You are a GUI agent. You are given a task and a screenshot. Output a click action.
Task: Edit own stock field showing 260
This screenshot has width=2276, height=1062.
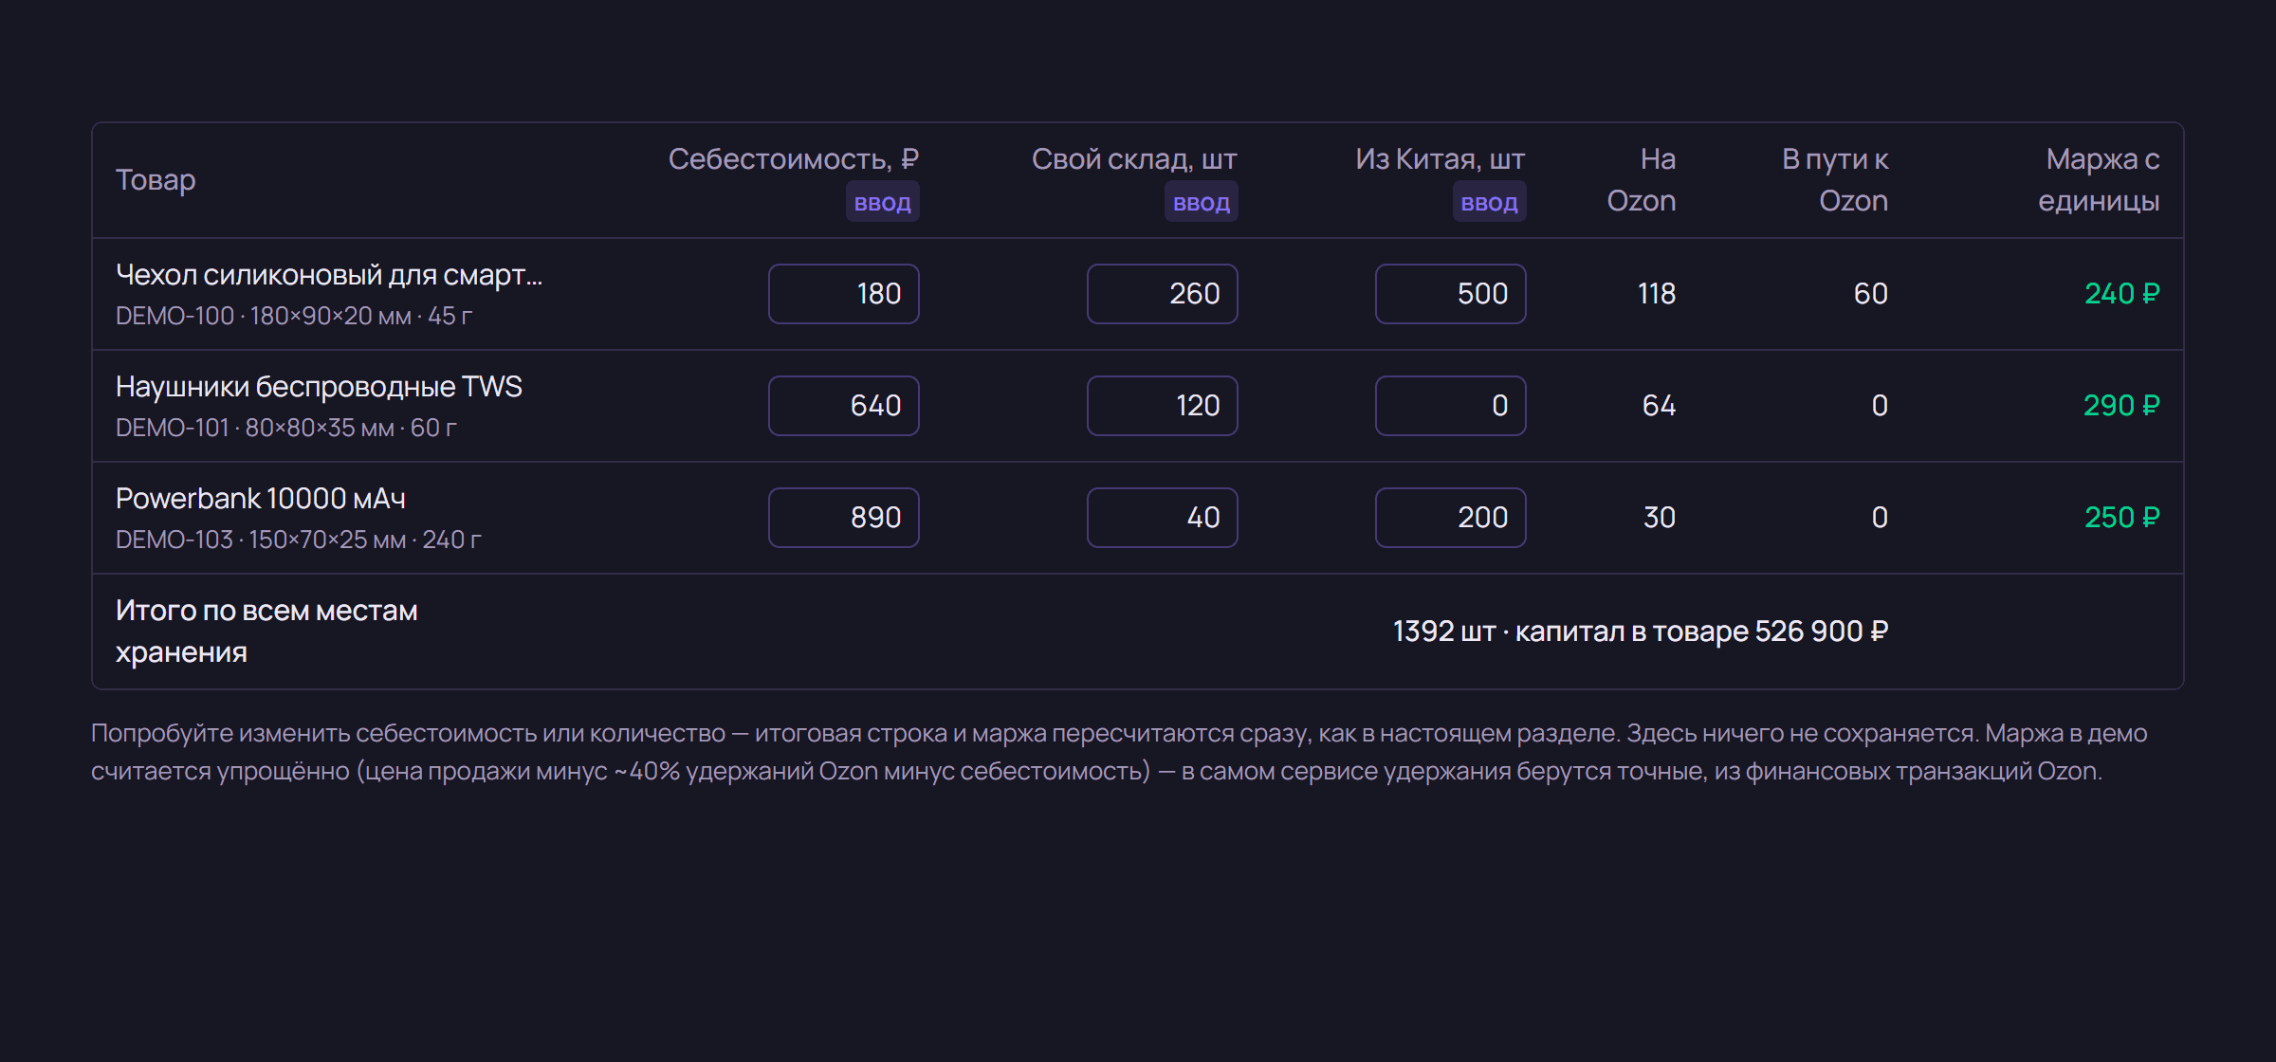click(1162, 294)
